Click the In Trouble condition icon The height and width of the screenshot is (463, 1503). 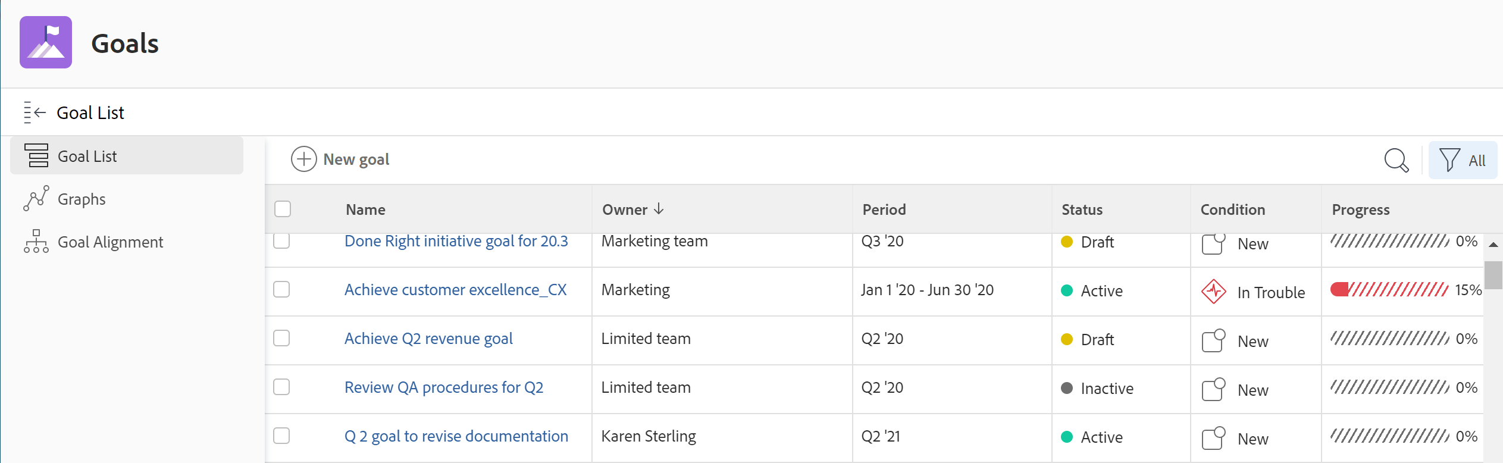coord(1213,292)
